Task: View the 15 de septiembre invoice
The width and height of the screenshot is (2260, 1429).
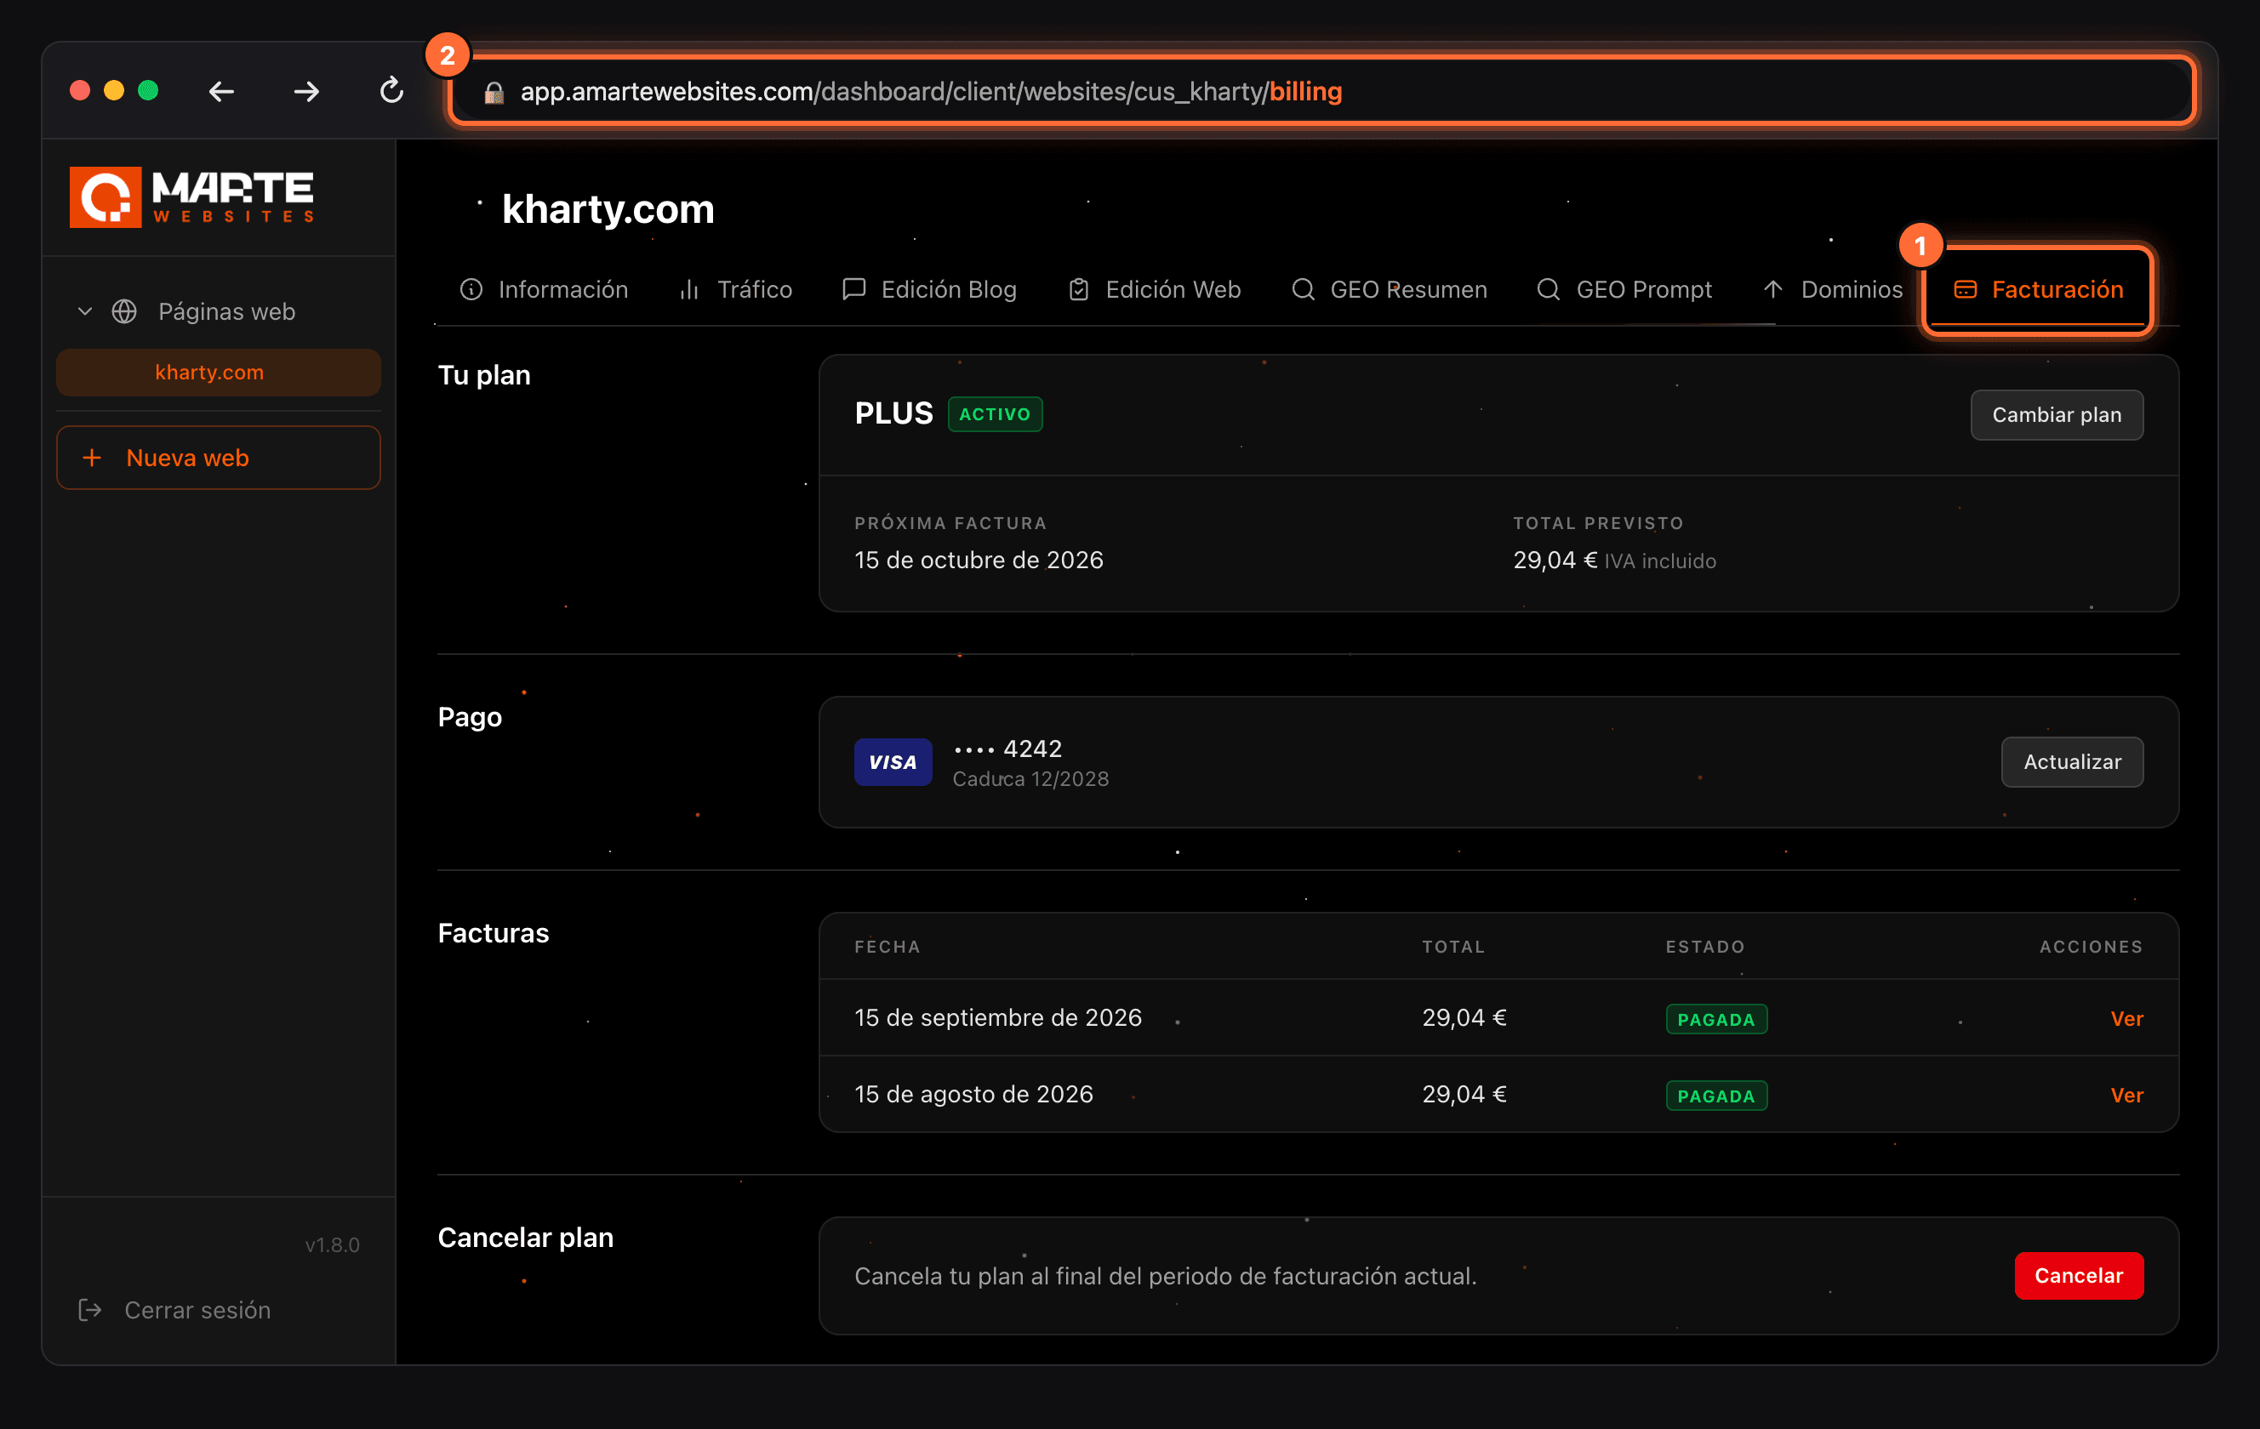Action: pyautogui.click(x=2126, y=1018)
